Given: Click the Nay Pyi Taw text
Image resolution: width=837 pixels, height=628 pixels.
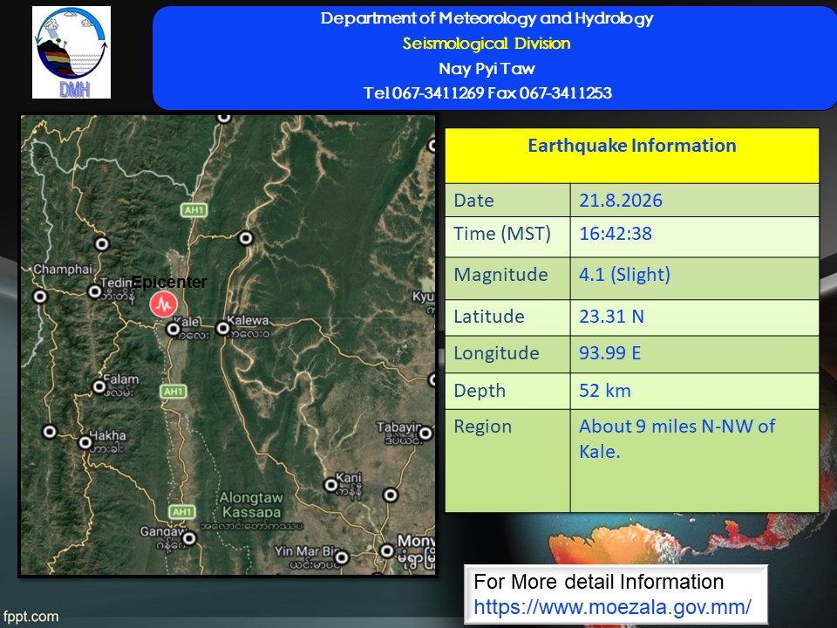Looking at the screenshot, I should tap(487, 68).
